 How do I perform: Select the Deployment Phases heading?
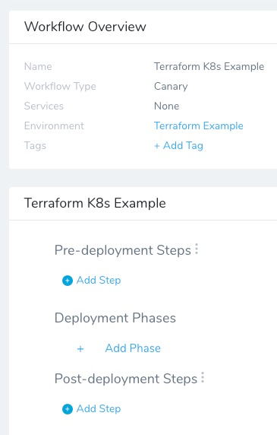[x=115, y=318]
